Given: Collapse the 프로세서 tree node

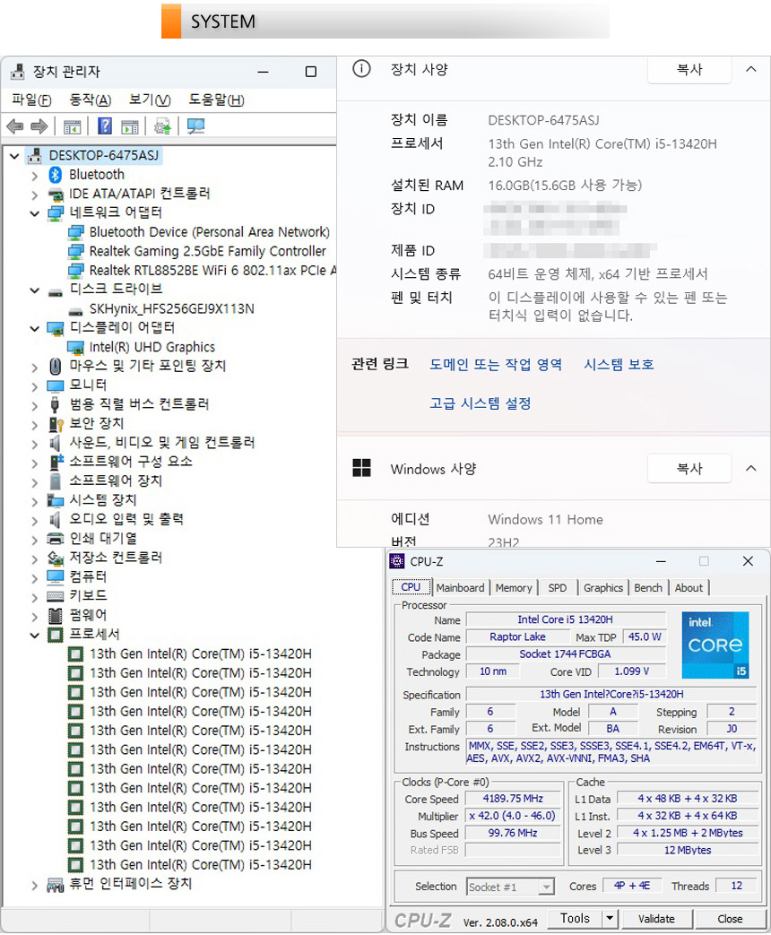Looking at the screenshot, I should 35,635.
